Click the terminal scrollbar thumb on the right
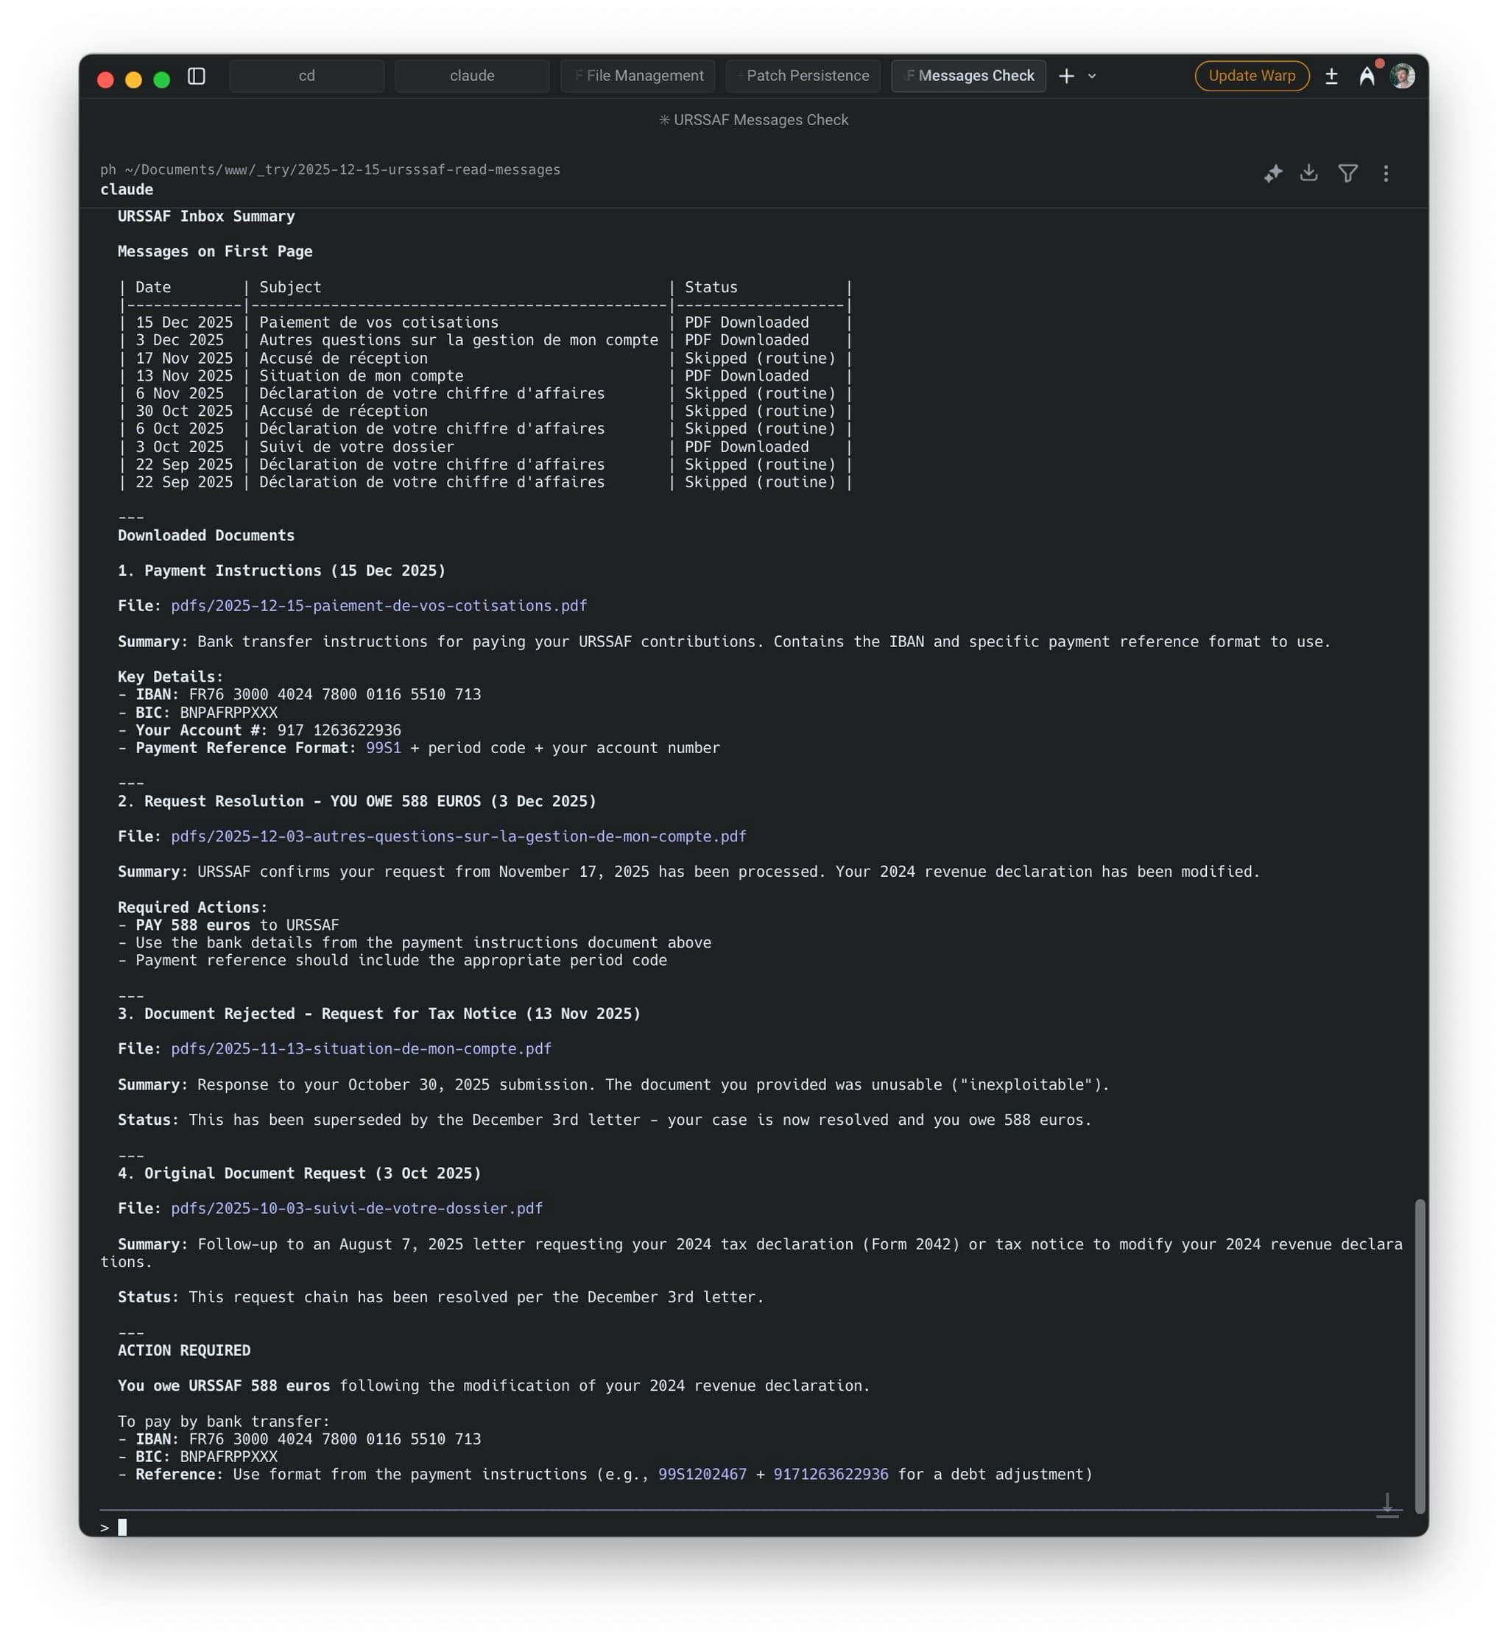Viewport: 1508px width, 1641px height. (x=1420, y=1355)
